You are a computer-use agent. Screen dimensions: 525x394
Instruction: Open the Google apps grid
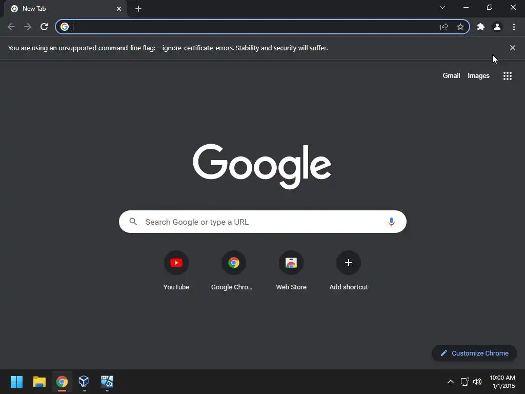(508, 76)
